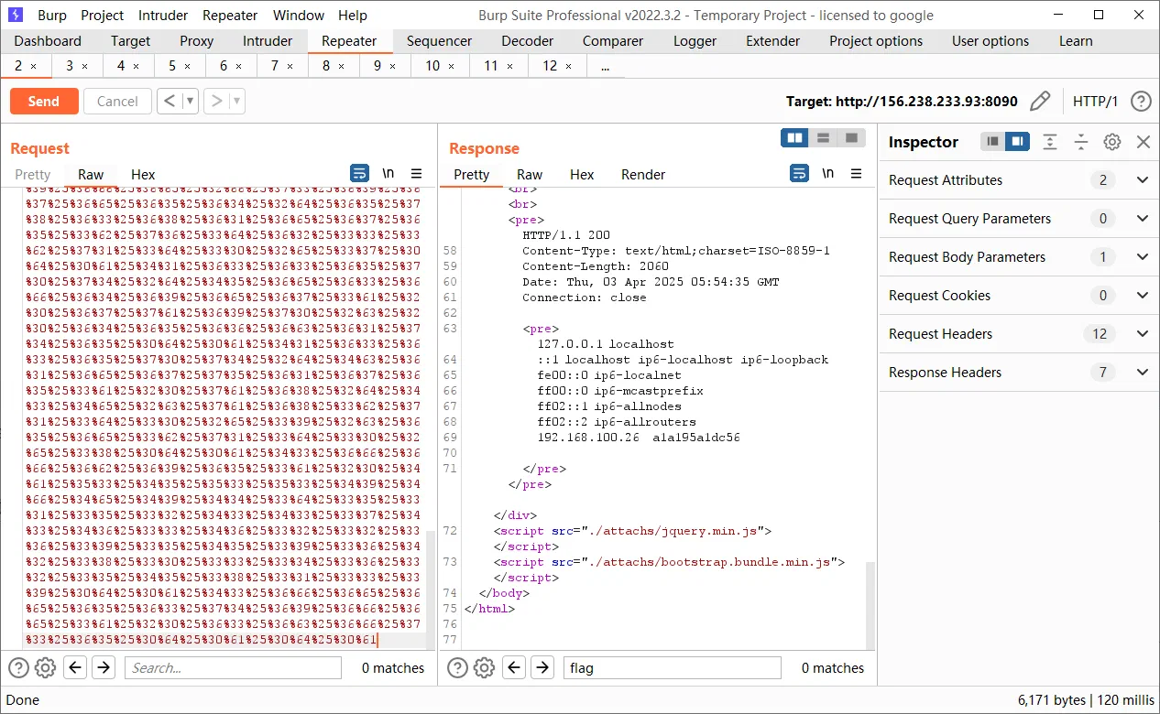Open Request panel hamburger menu
Viewport: 1160px width, 714px height.
[x=417, y=174]
